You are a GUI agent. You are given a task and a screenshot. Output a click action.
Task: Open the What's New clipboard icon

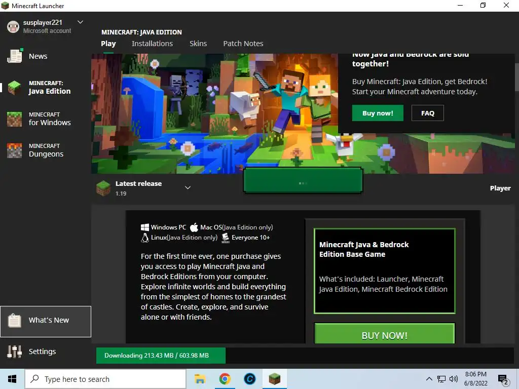click(15, 320)
